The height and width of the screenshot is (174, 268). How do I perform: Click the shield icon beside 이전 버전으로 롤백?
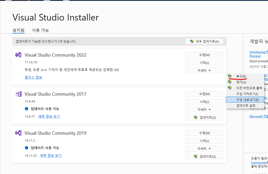coord(230,88)
